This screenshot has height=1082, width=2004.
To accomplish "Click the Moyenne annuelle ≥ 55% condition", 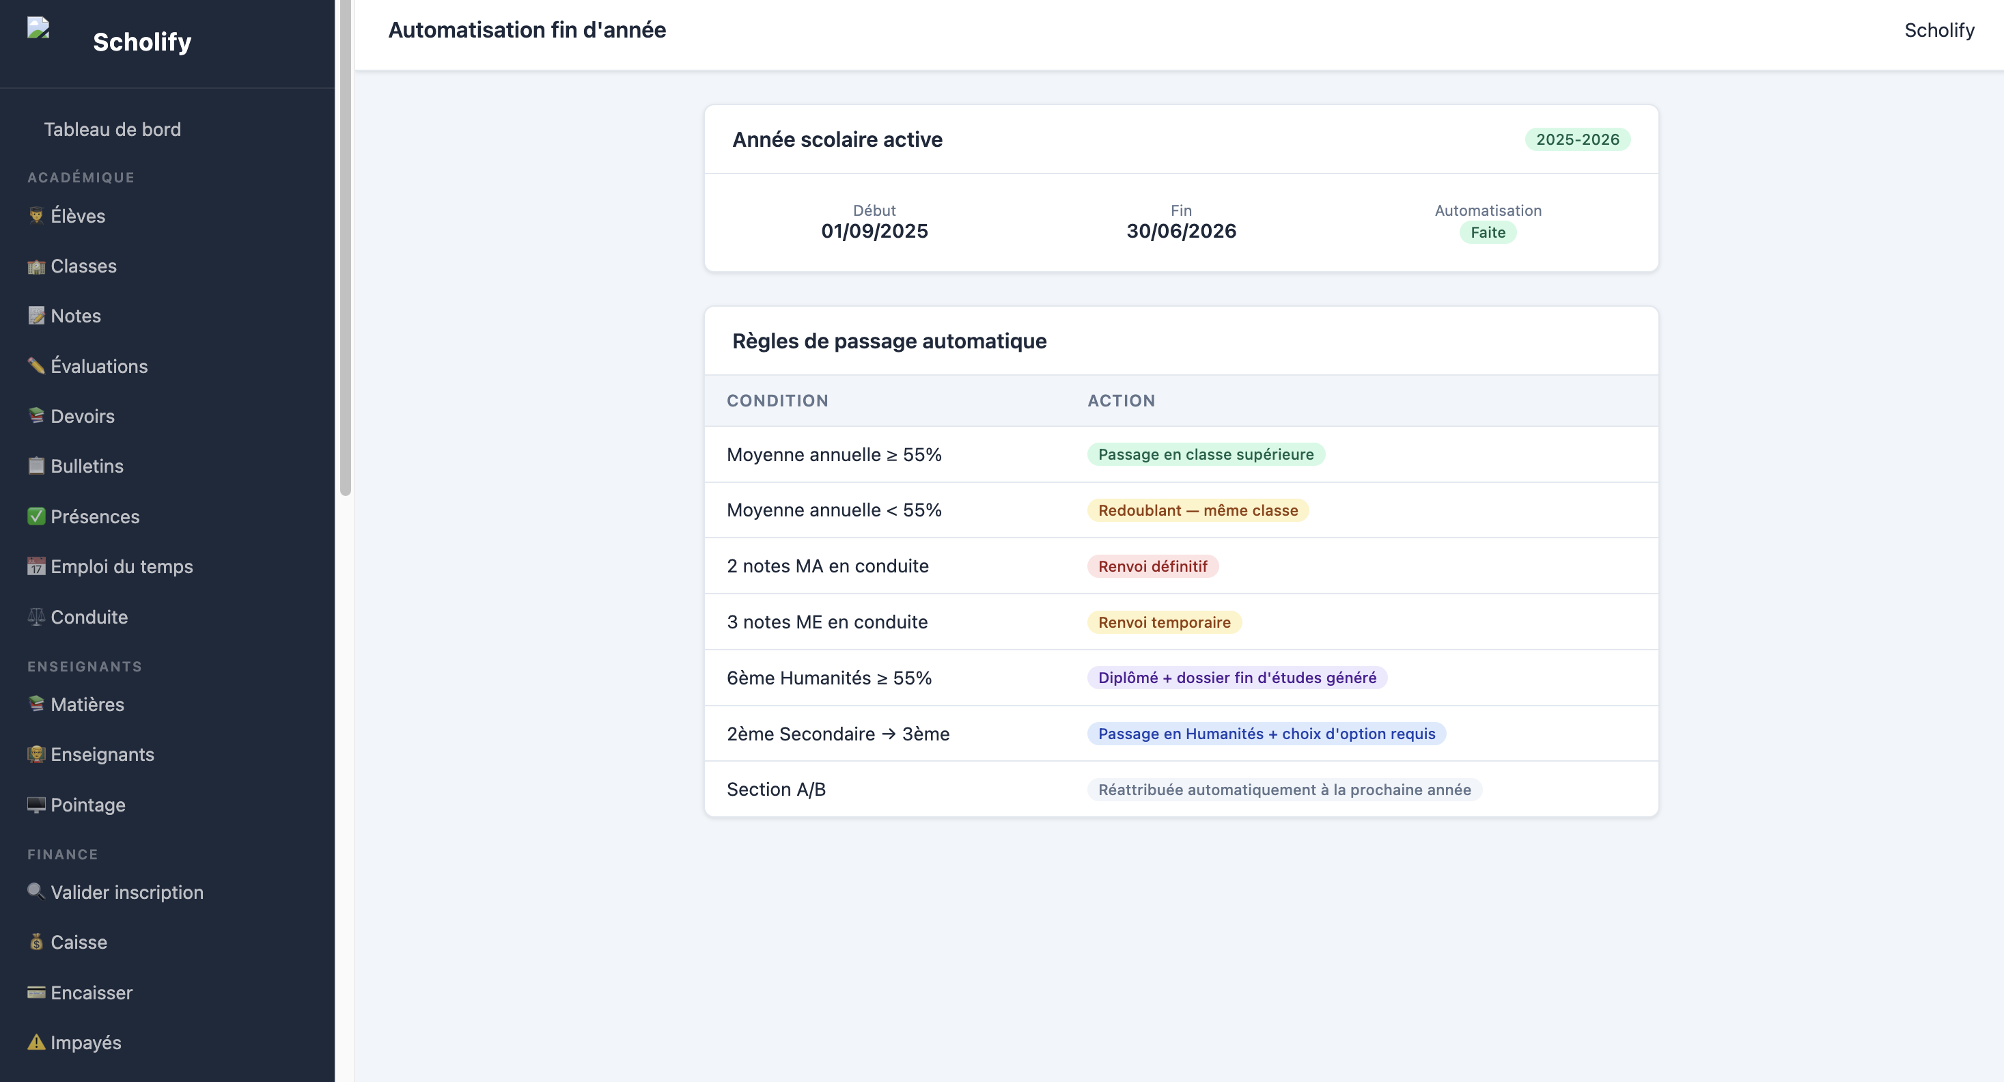I will 834,454.
